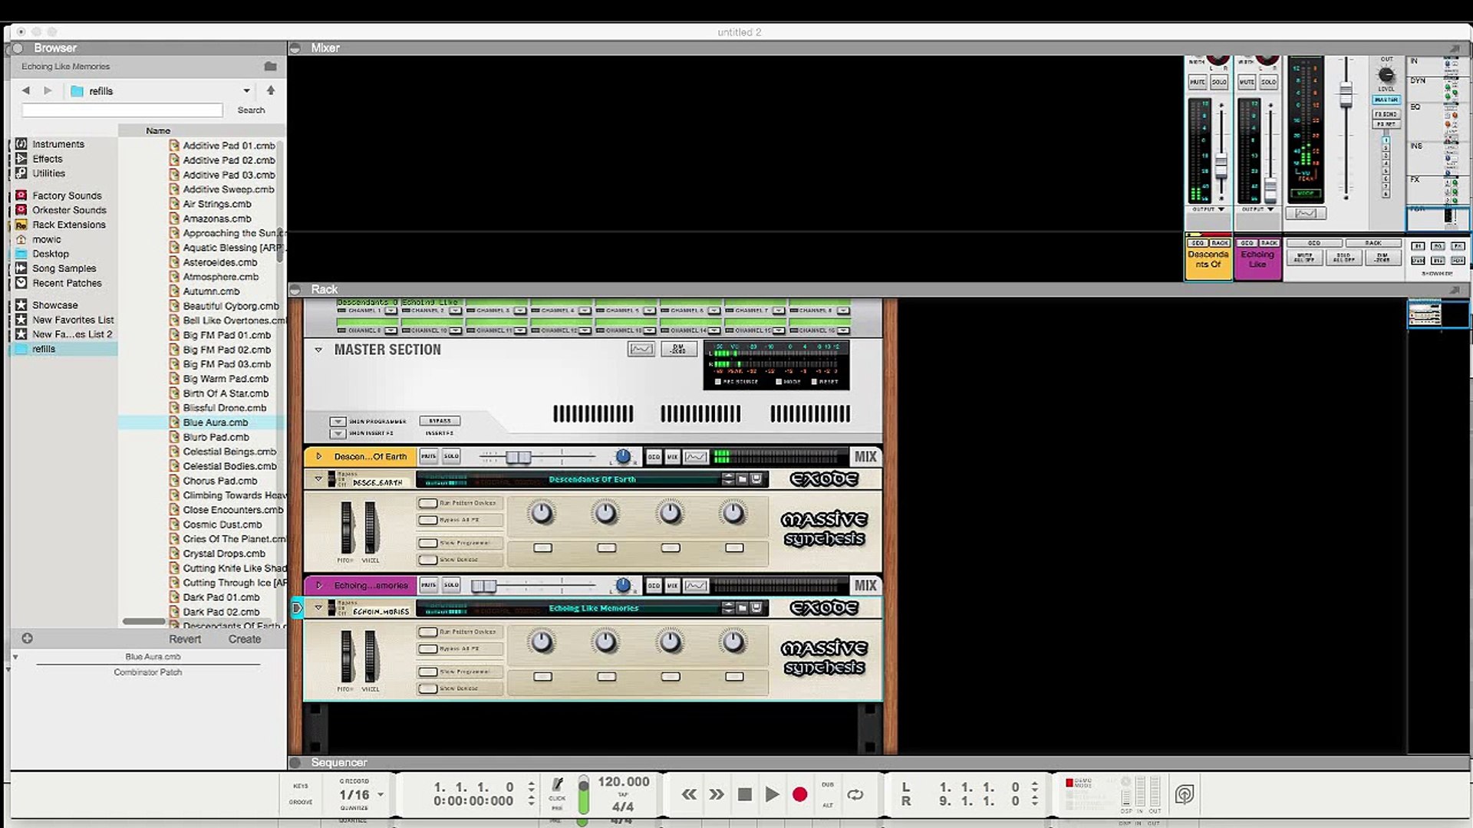Viewport: 1473px width, 828px height.
Task: Toggle Run Pattern Devices on Descendants combinator
Action: [428, 503]
